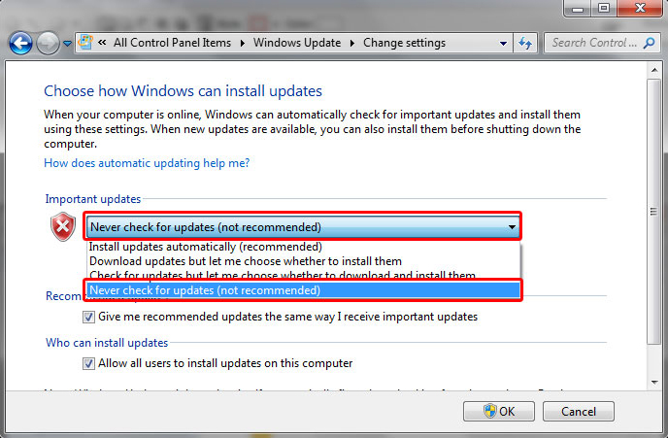The height and width of the screenshot is (438, 668).
Task: Refresh the page from the address bar
Action: click(526, 43)
